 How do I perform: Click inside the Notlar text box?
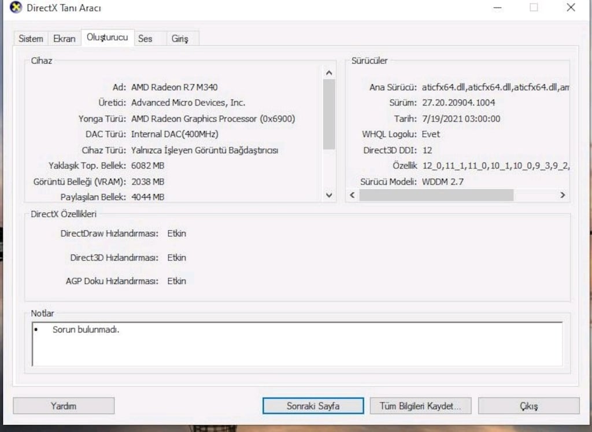297,344
